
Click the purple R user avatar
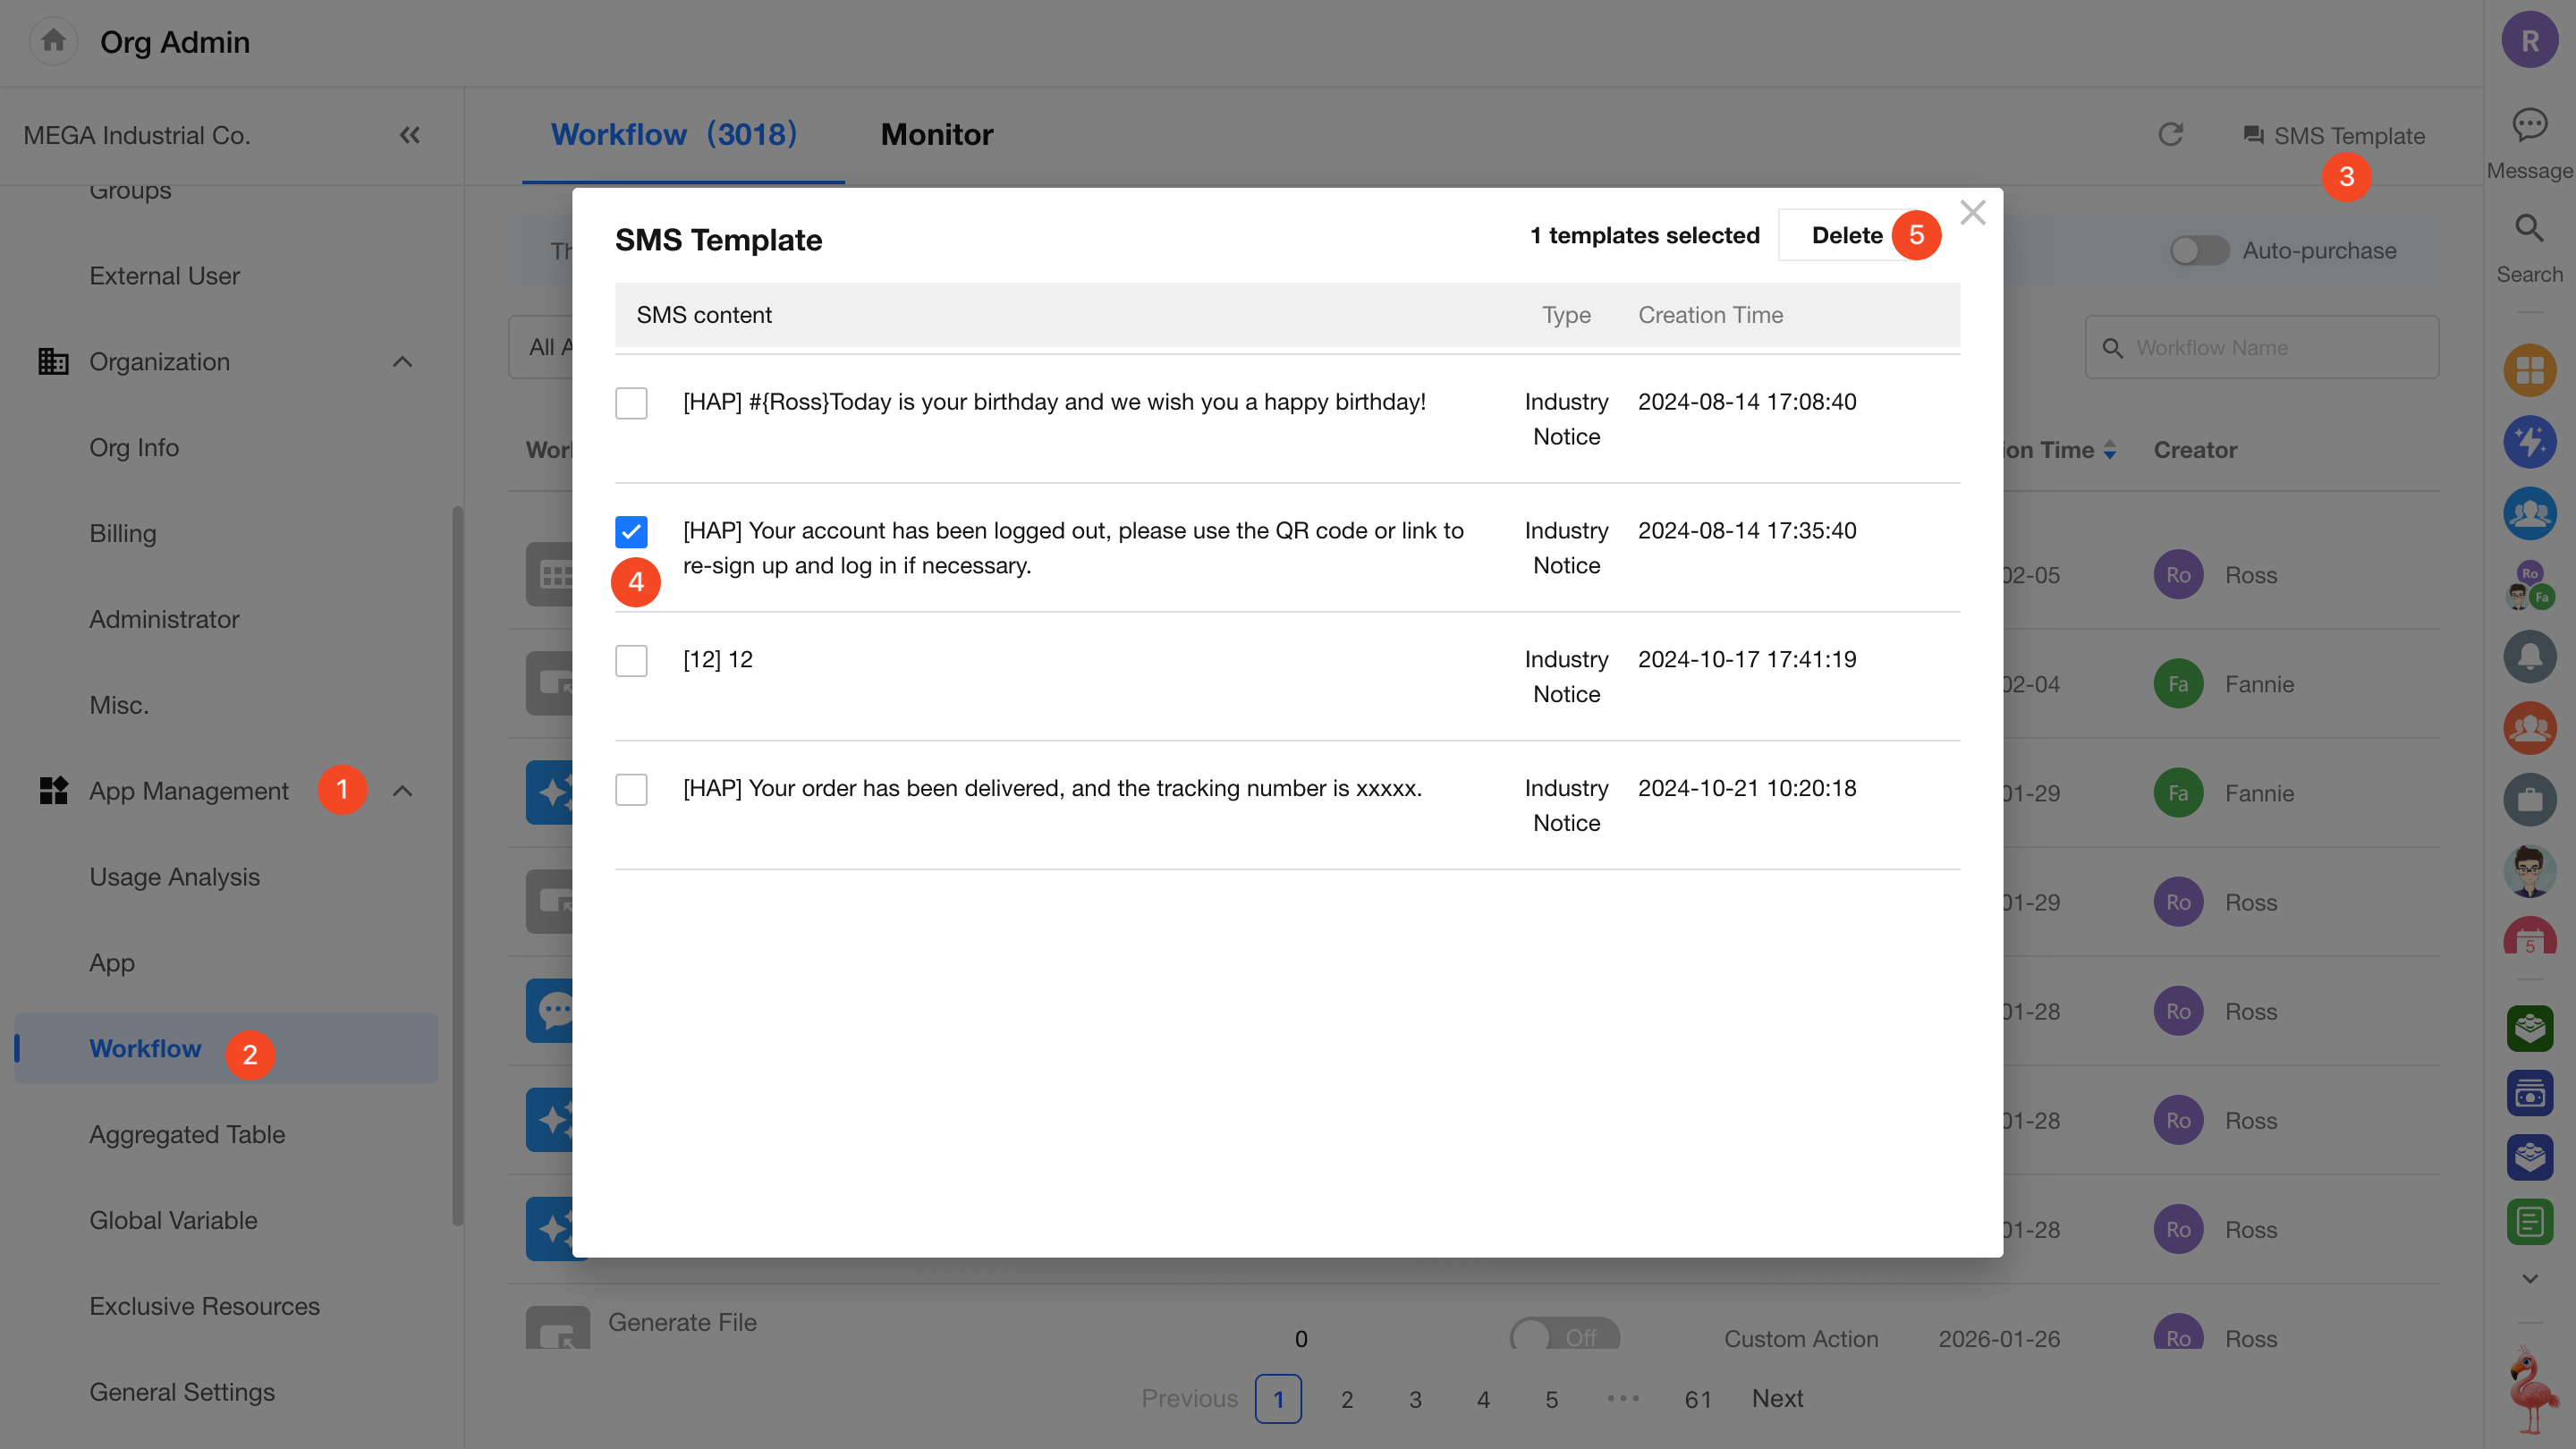point(2529,41)
